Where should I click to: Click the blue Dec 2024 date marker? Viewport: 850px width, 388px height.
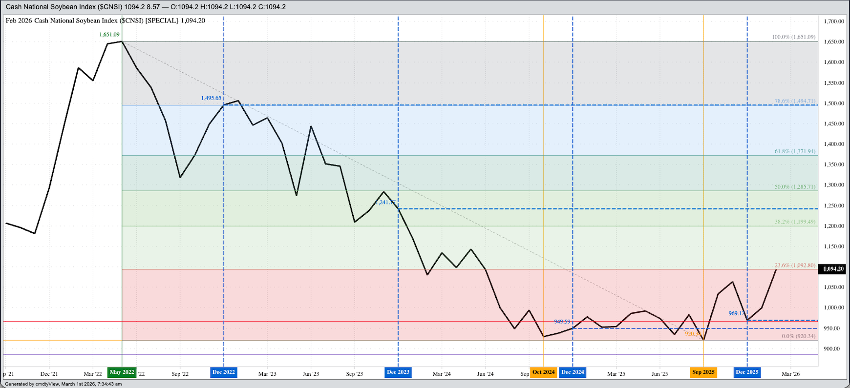[x=573, y=372]
